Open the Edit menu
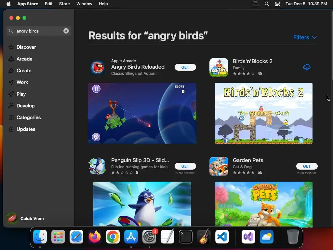This screenshot has height=250, width=333. tap(49, 4)
